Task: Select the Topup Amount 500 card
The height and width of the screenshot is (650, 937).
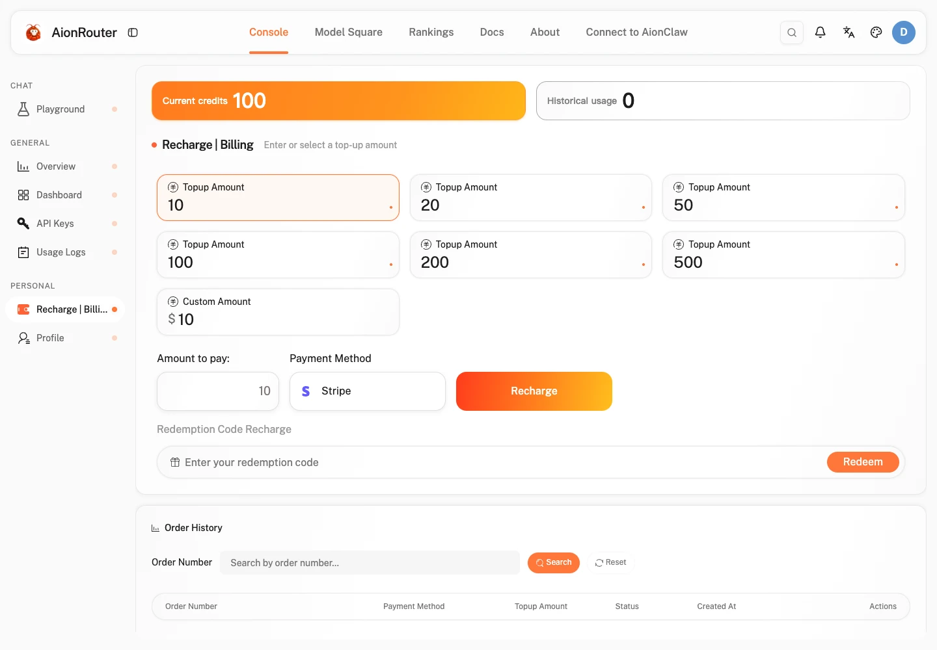Action: (x=783, y=255)
